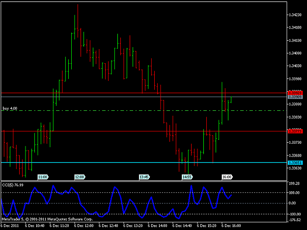Click the '6 Dec 2011' date axis label
The image size is (307, 230).
point(10,226)
